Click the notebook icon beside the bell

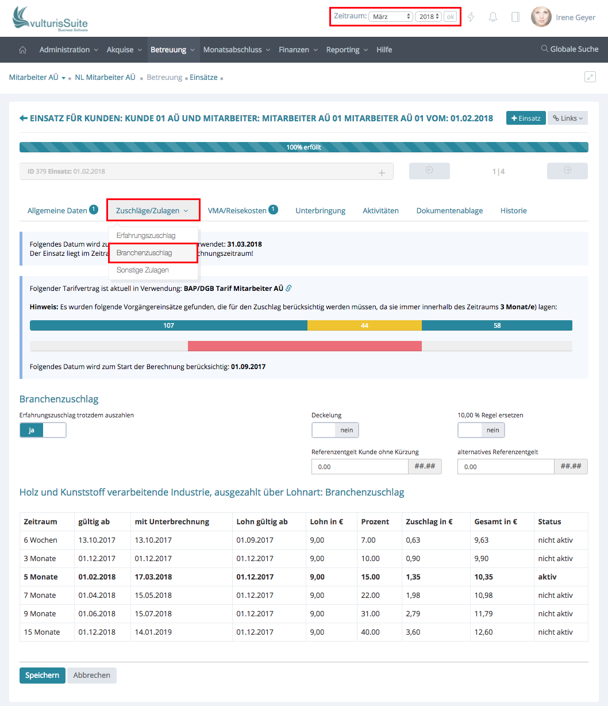515,17
